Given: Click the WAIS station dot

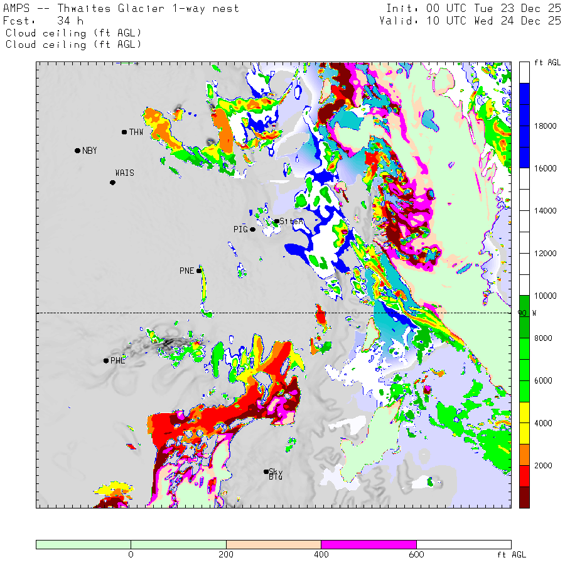Looking at the screenshot, I should pos(112,183).
